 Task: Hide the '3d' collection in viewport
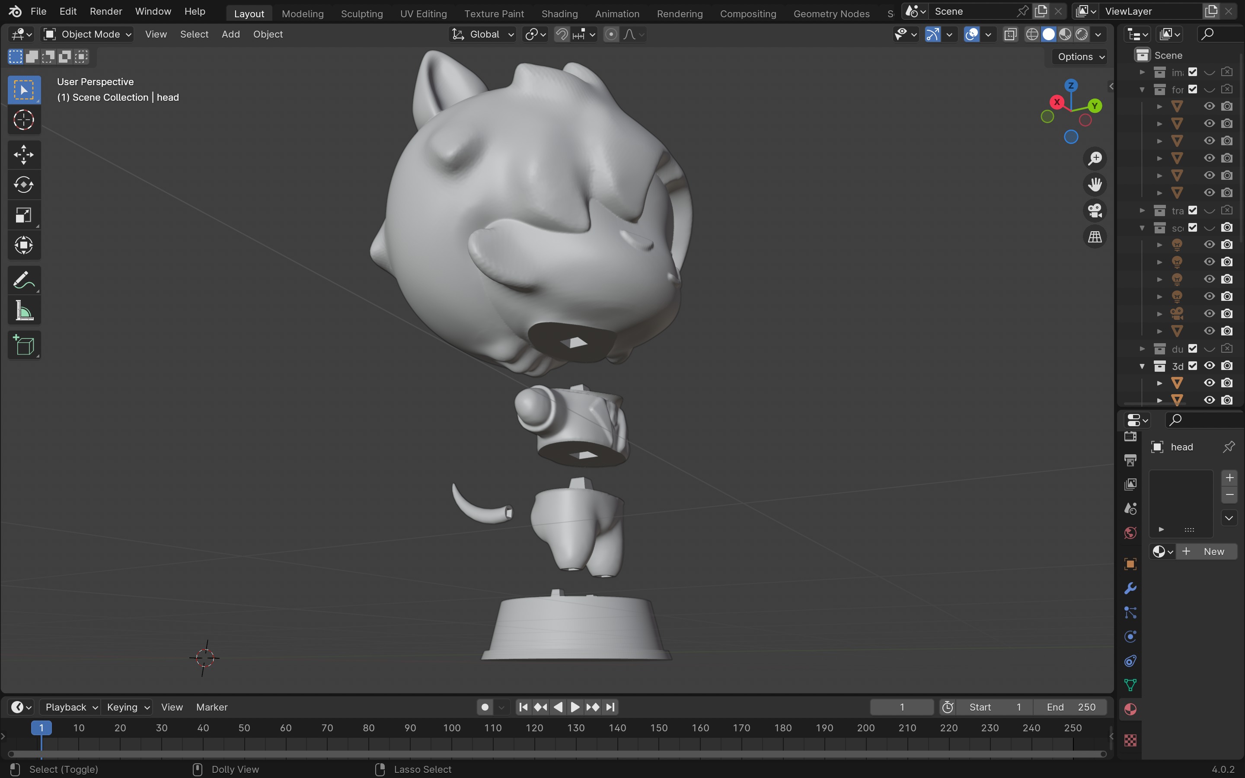pos(1210,366)
